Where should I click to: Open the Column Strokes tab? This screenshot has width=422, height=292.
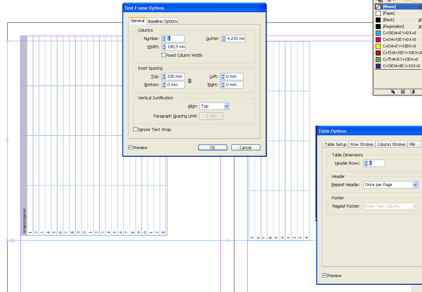(x=391, y=144)
